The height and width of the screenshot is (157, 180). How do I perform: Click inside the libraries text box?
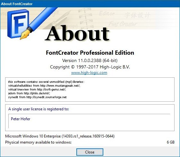tap(90, 90)
